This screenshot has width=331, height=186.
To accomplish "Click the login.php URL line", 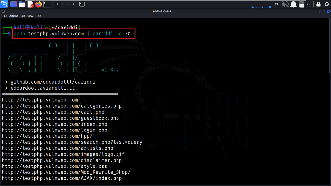I will click(x=55, y=130).
